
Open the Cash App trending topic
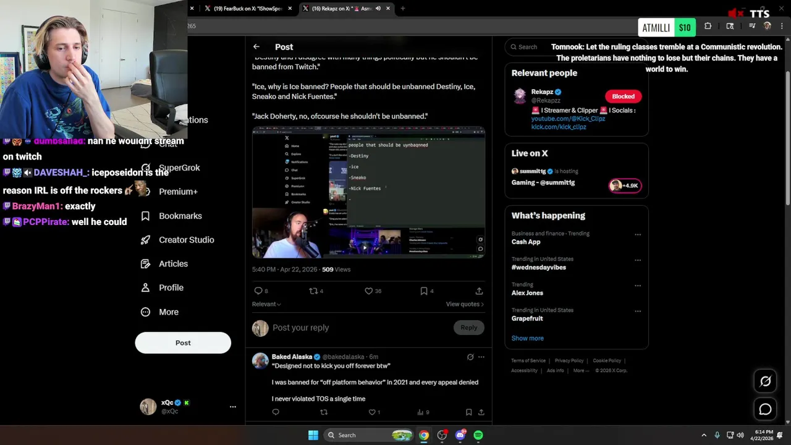pos(526,242)
